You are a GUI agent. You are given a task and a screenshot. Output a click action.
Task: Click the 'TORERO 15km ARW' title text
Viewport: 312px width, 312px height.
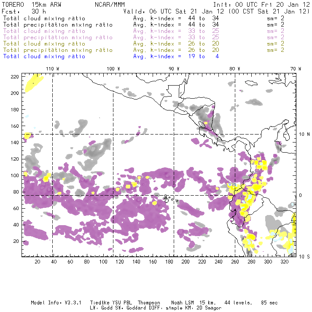(32, 5)
